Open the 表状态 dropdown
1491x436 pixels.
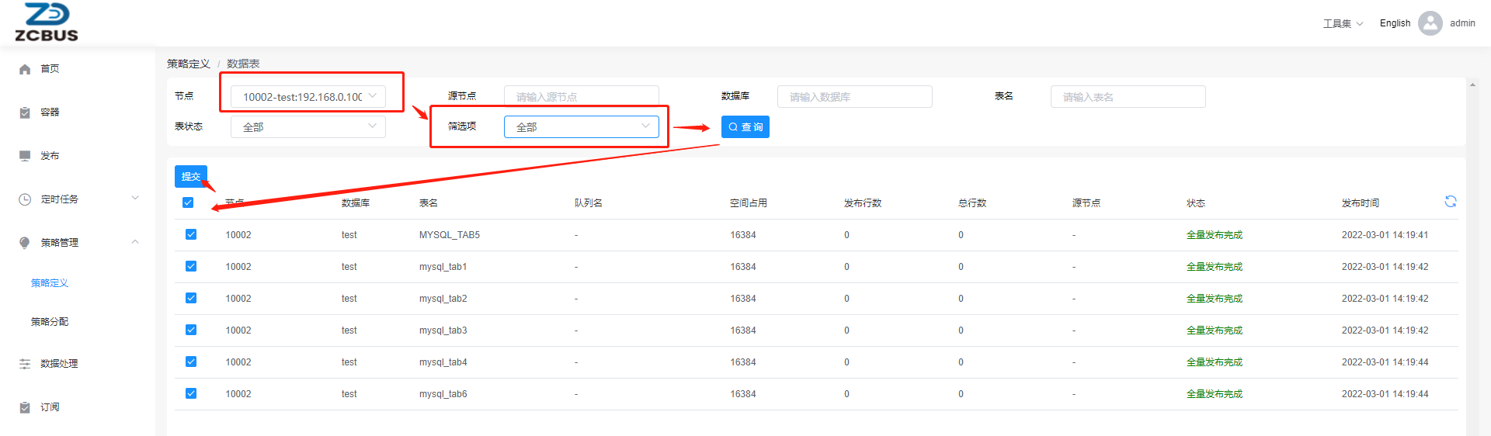tap(308, 126)
